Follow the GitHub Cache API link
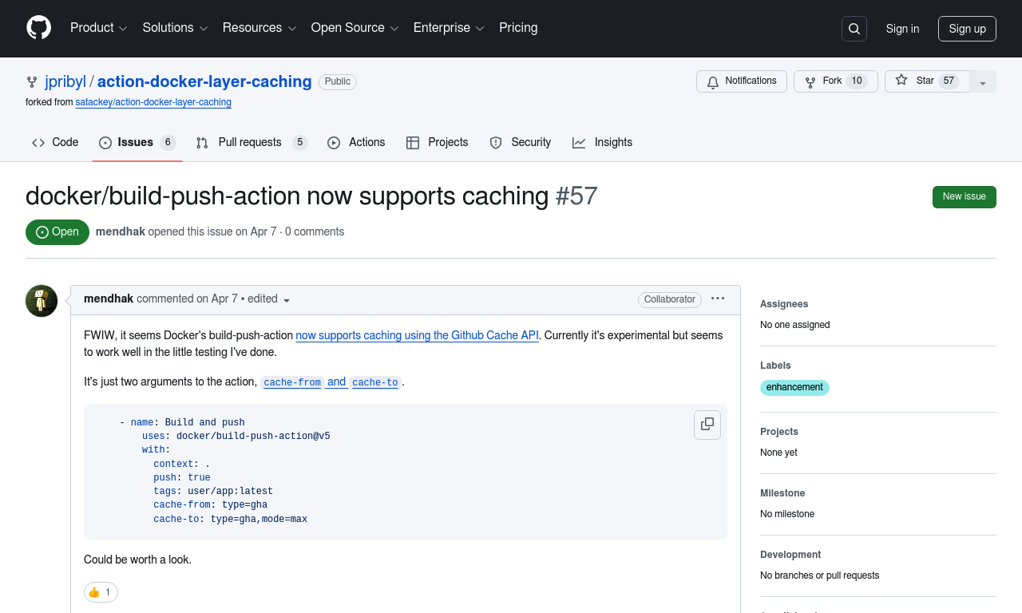 click(417, 335)
